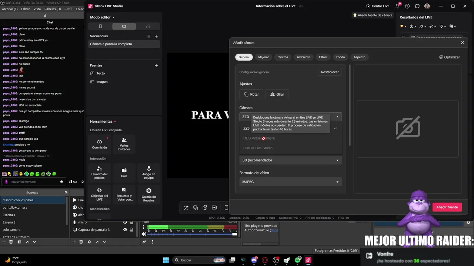This screenshot has height=266, width=474.
Task: Toggle lock on Captura de pantalla 3
Action: pyautogui.click(x=131, y=230)
